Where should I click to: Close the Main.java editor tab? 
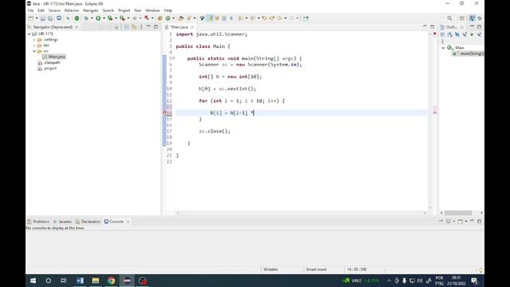pyautogui.click(x=192, y=27)
